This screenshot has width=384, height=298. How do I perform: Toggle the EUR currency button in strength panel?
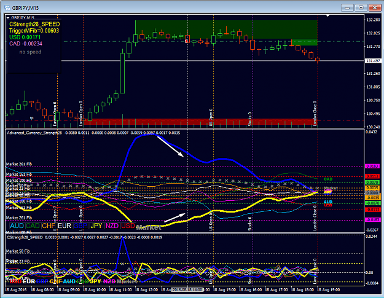tap(65, 225)
